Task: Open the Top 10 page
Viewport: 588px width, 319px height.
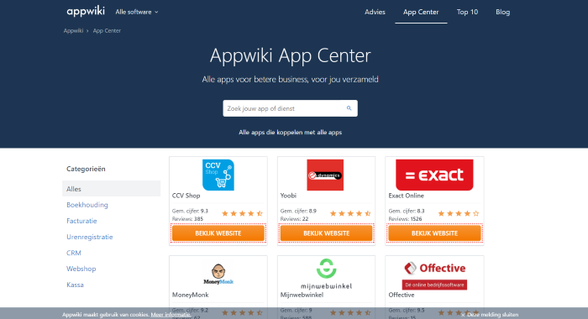Action: click(467, 12)
